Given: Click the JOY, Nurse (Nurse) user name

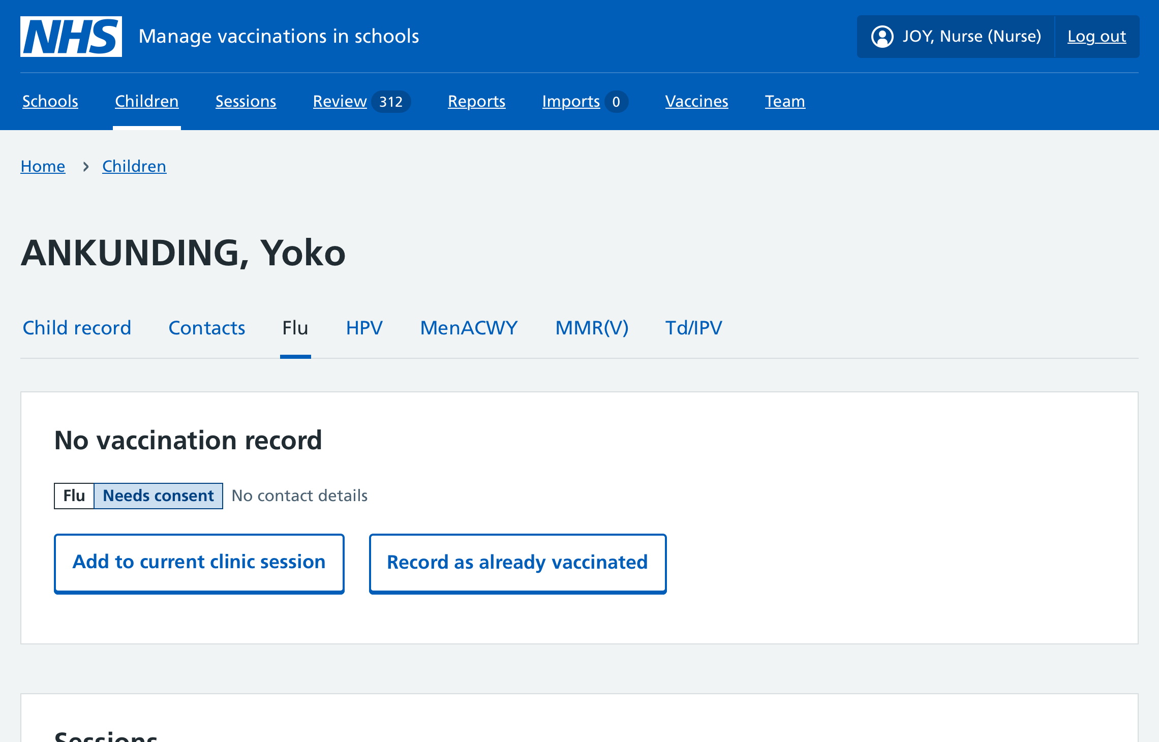Looking at the screenshot, I should pos(972,37).
